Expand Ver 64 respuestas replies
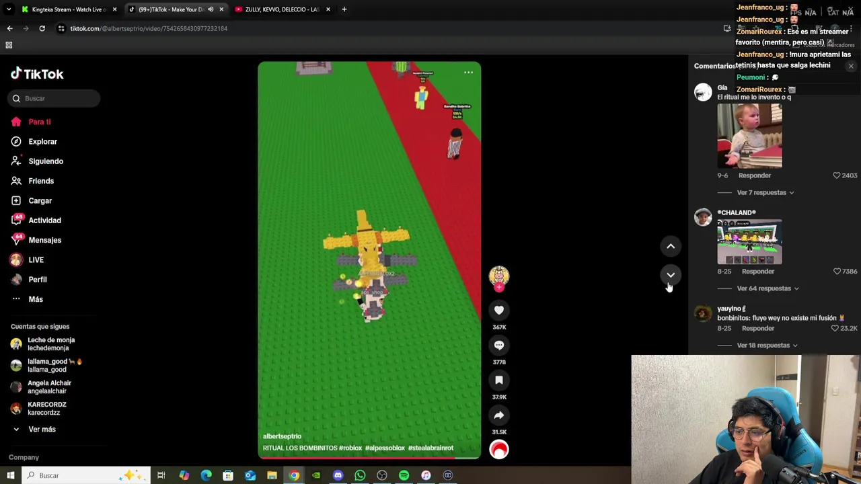This screenshot has width=861, height=484. [768, 288]
